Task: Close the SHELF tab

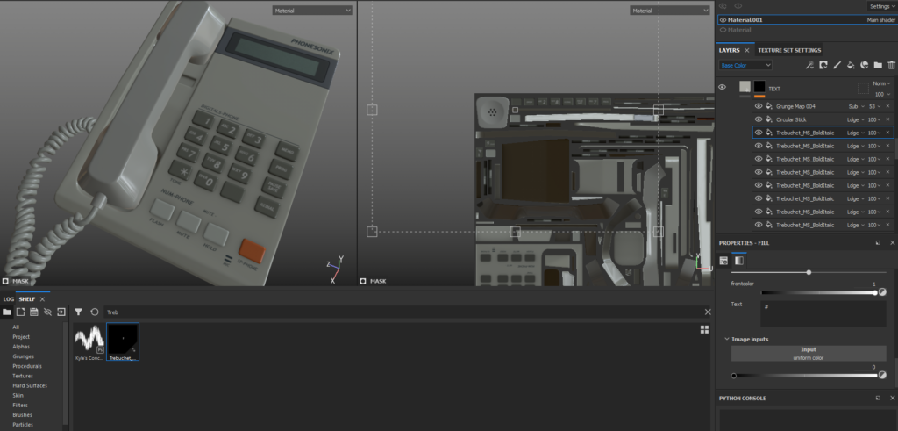Action: (x=42, y=299)
